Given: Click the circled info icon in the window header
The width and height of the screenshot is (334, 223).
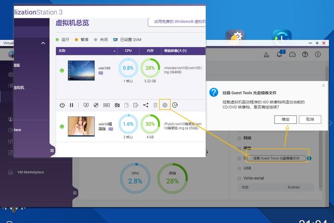Looking at the screenshot, I should tap(318, 54).
